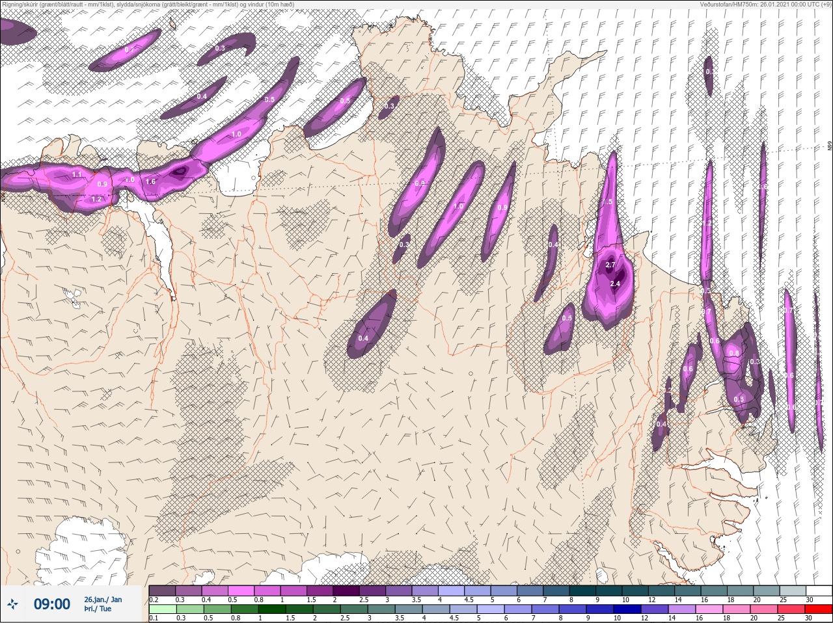Click the 1.2 precipitation value in west band
The height and width of the screenshot is (623, 833).
point(96,199)
